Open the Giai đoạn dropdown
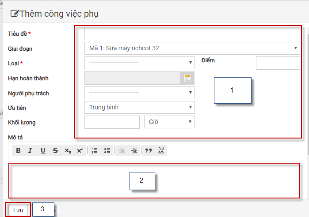The height and width of the screenshot is (217, 309). pyautogui.click(x=192, y=48)
